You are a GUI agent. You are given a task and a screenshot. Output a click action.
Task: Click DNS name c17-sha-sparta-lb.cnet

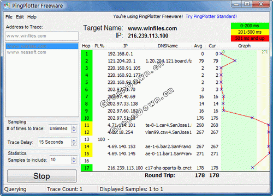point(168,168)
